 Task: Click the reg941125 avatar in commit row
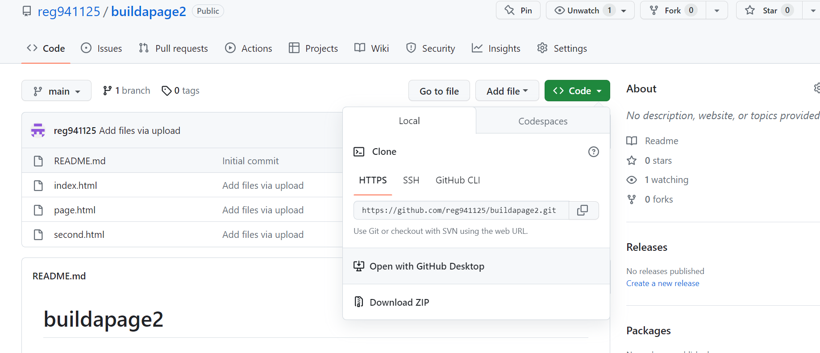(38, 130)
